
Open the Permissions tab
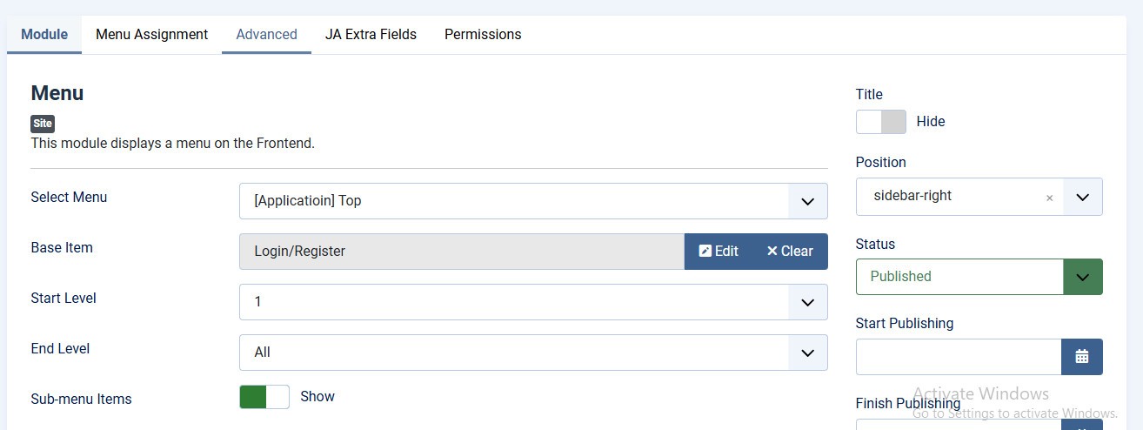tap(483, 35)
